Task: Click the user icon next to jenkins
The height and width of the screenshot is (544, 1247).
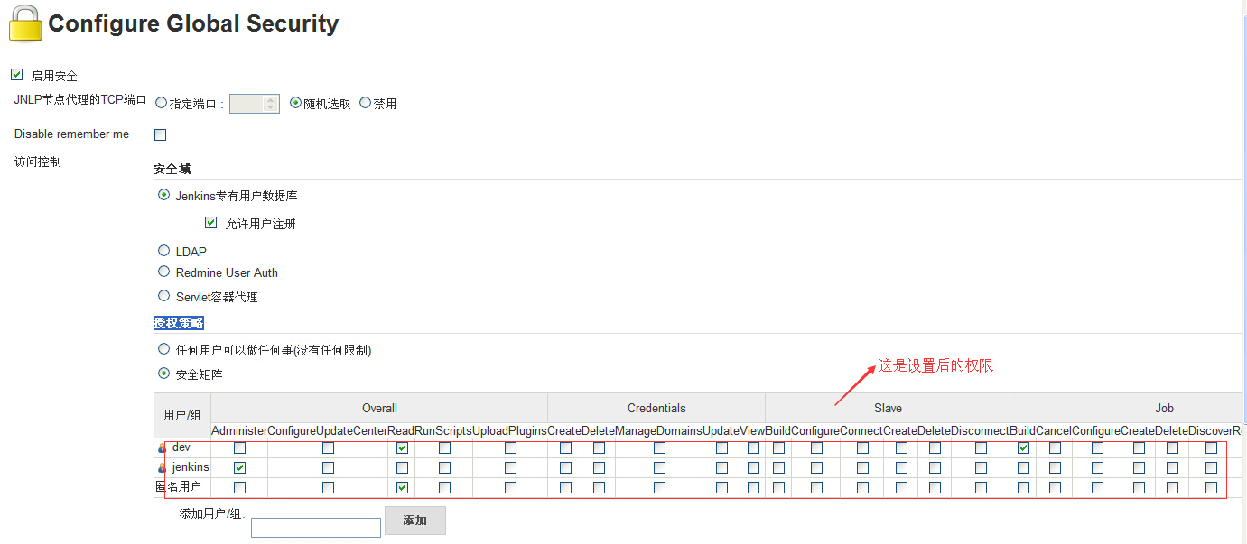Action: point(163,467)
